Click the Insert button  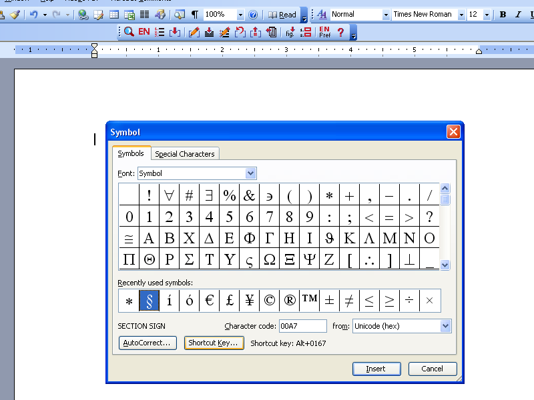point(376,369)
